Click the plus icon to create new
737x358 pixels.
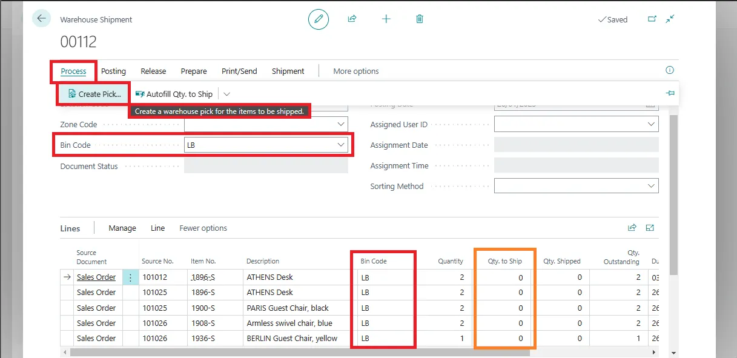(386, 19)
